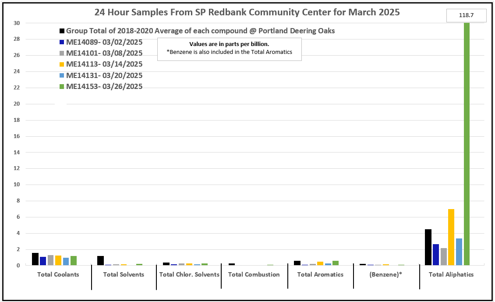Click the Total Chlor. Solvents axis label
Viewport: 495px width, 302px height.
(189, 275)
